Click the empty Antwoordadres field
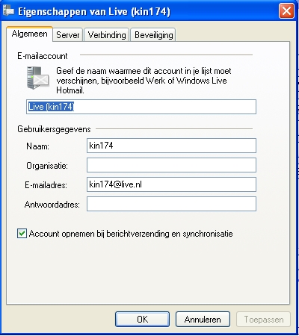299x336 pixels. [x=171, y=204]
